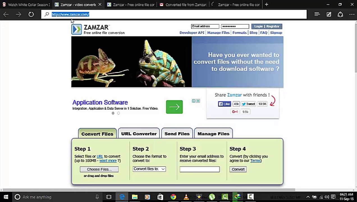Click the browser forward arrow

[x=19, y=14]
